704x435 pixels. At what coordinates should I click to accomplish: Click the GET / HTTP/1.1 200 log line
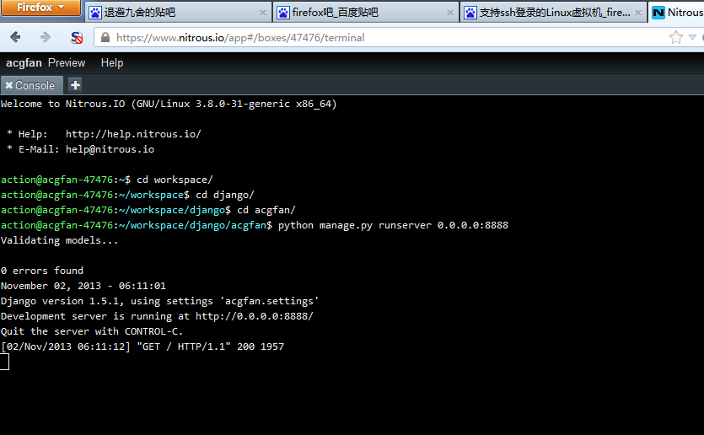[142, 346]
